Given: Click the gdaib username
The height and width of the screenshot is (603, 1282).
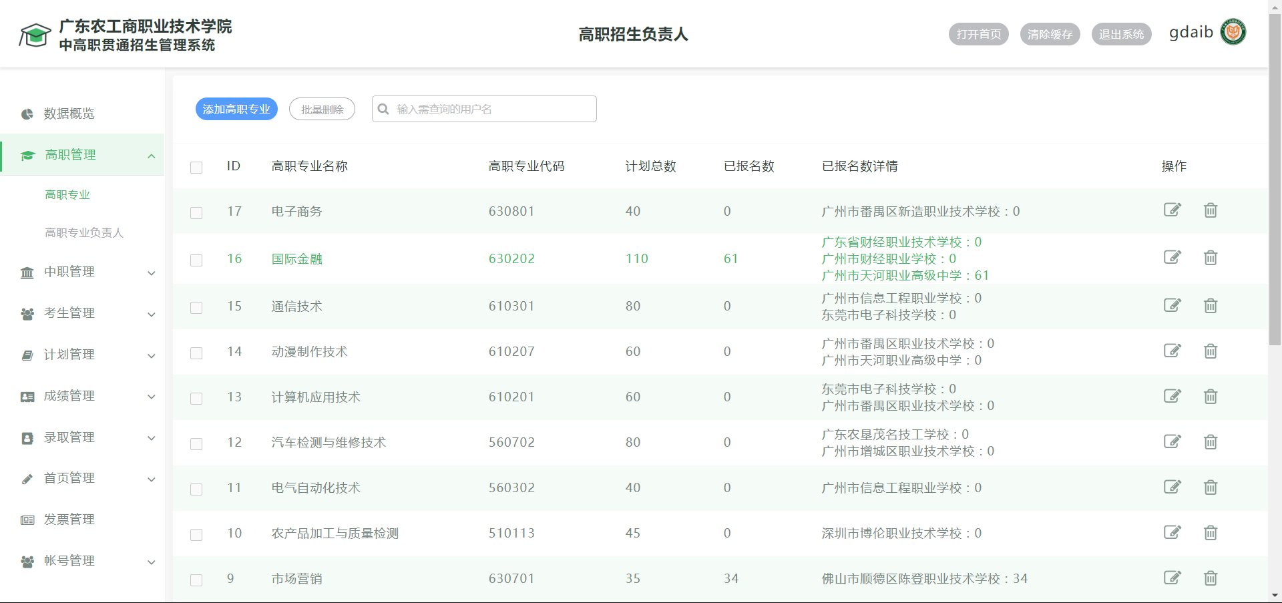Looking at the screenshot, I should pyautogui.click(x=1191, y=32).
